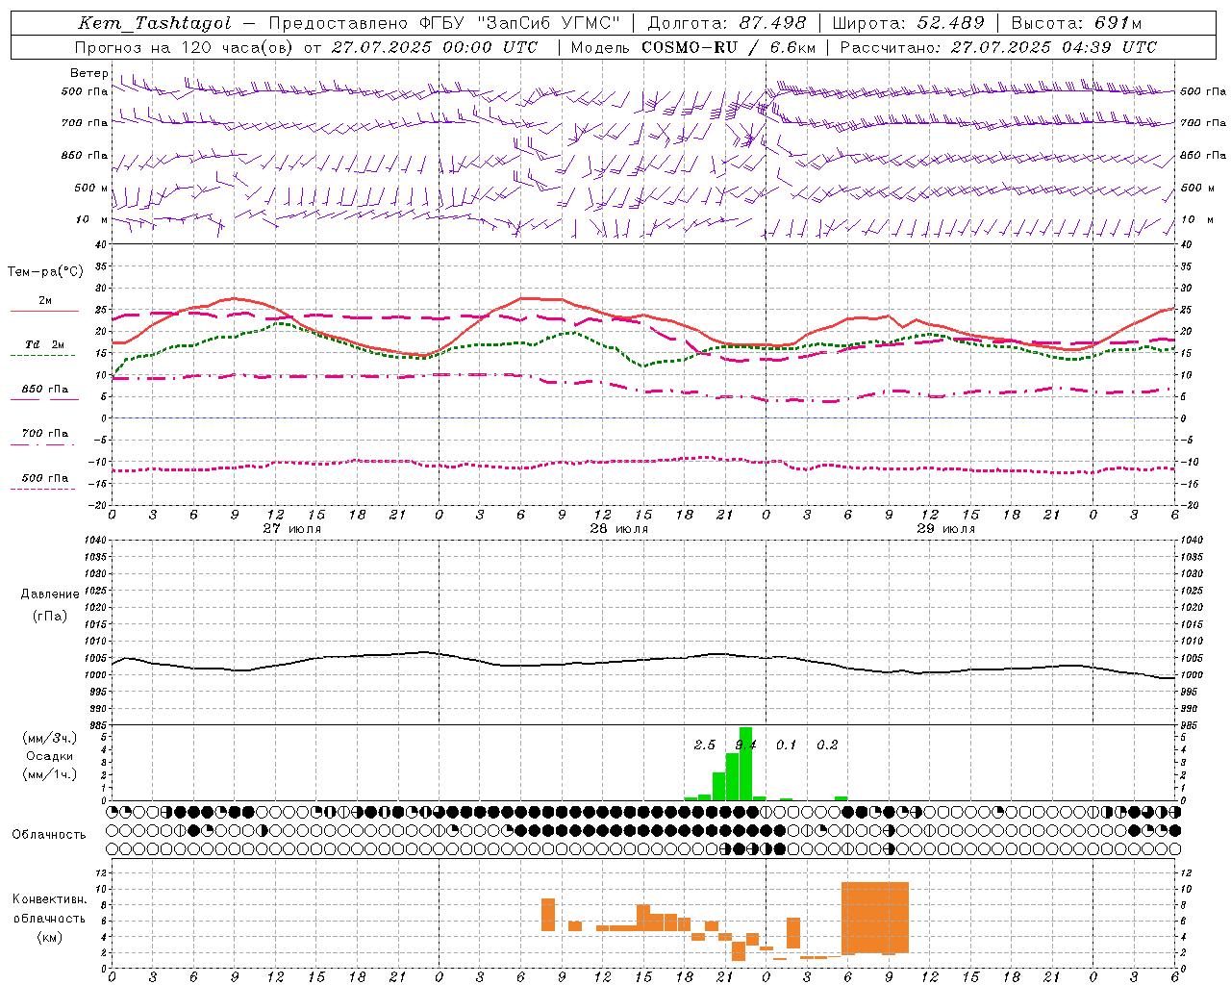The image size is (1231, 985).
Task: Click the elevation label Высота: 691м
Action: pyautogui.click(x=1076, y=23)
